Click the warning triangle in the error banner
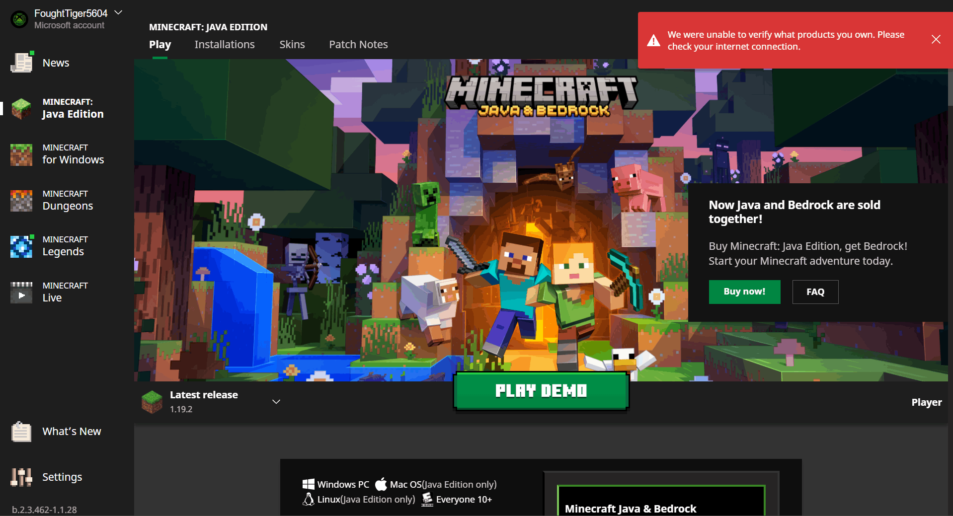 [x=654, y=41]
